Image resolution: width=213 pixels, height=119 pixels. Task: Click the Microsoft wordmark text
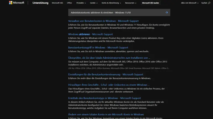click(x=18, y=3)
